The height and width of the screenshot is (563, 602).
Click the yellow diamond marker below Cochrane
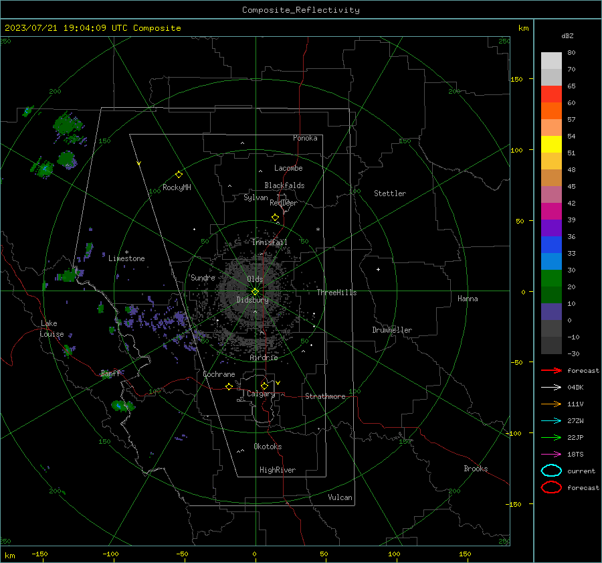click(x=229, y=386)
